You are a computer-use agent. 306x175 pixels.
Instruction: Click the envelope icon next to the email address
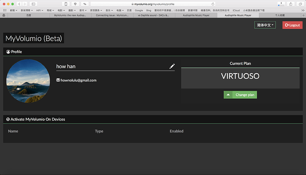coord(58,80)
